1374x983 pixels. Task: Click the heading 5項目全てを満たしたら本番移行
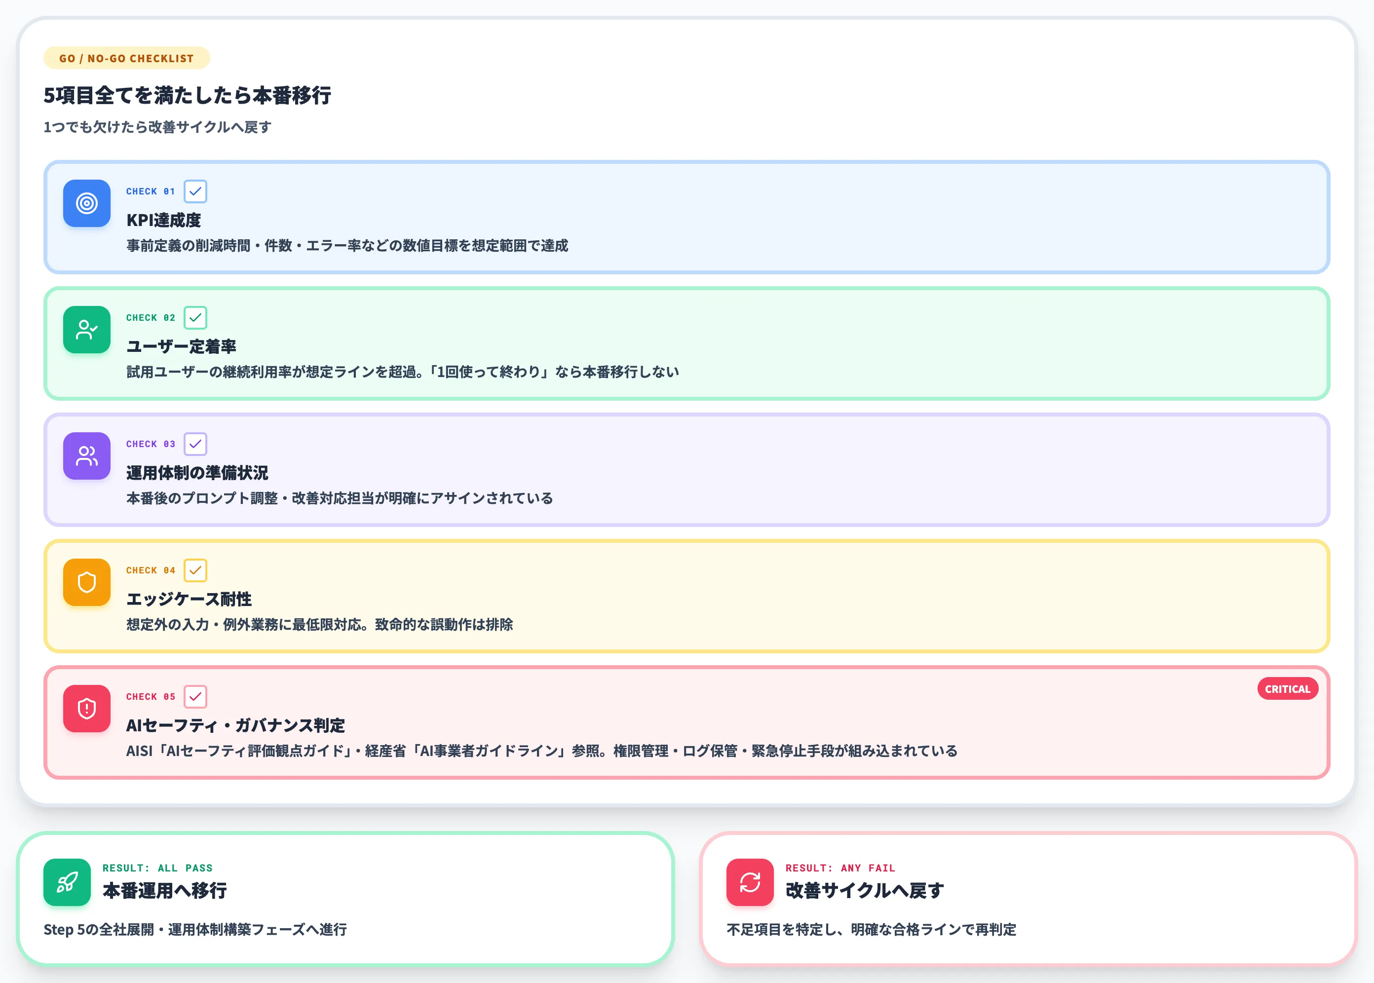[187, 95]
